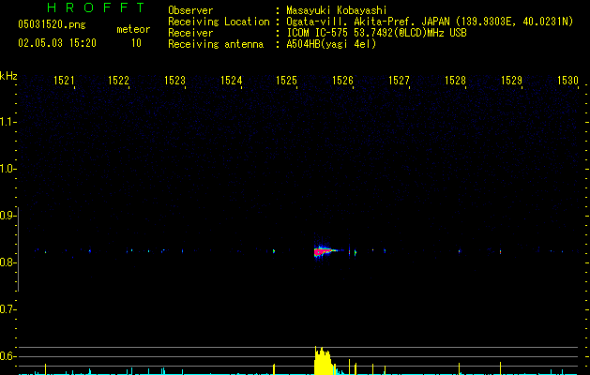Click the kHz axis unit label

[x=8, y=76]
